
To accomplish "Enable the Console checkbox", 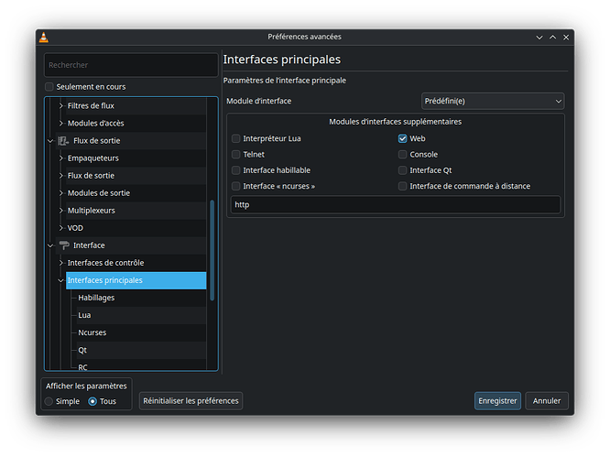I will (402, 155).
